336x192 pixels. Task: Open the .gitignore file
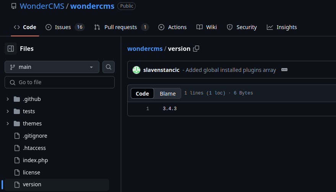point(35,136)
